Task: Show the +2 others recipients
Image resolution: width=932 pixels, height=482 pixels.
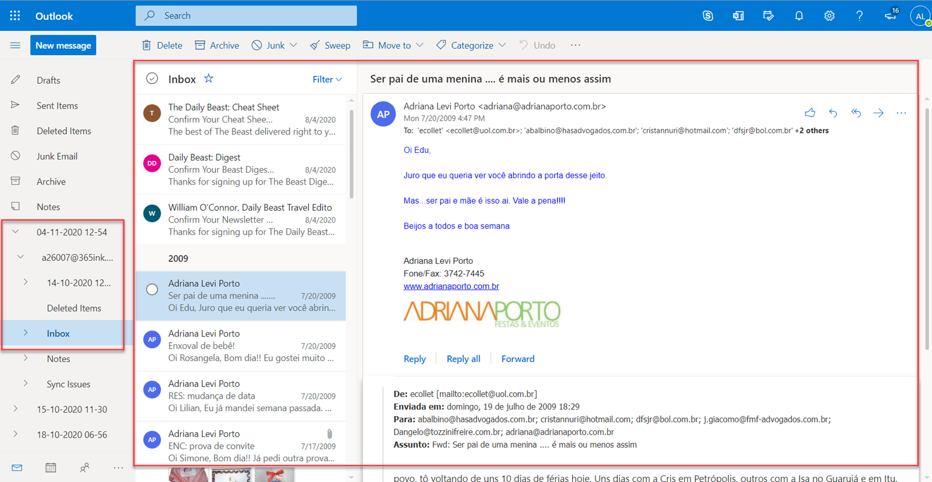Action: click(812, 130)
